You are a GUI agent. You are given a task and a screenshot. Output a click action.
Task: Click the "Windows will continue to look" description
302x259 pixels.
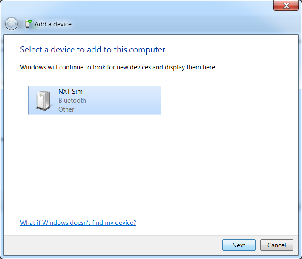(x=118, y=67)
